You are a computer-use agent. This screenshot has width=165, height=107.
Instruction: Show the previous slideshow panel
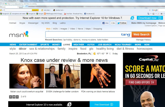[11, 97]
